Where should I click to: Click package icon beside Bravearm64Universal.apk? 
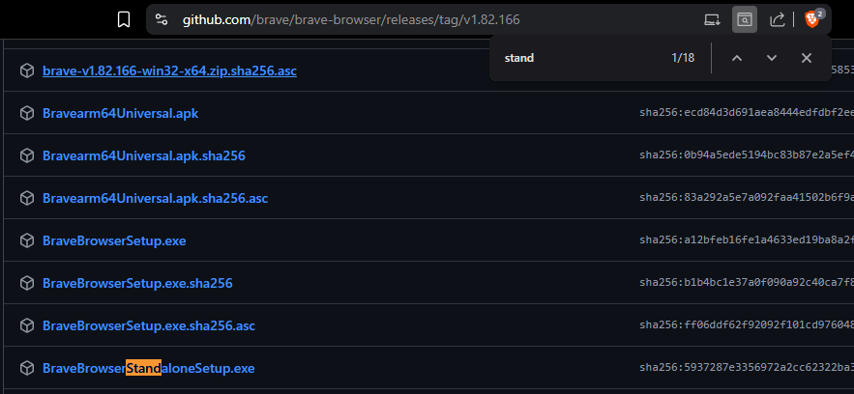pyautogui.click(x=27, y=114)
